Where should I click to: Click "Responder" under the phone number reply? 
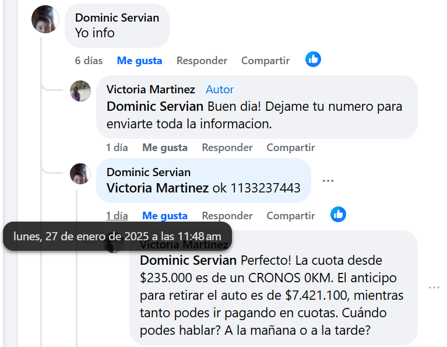[227, 216]
